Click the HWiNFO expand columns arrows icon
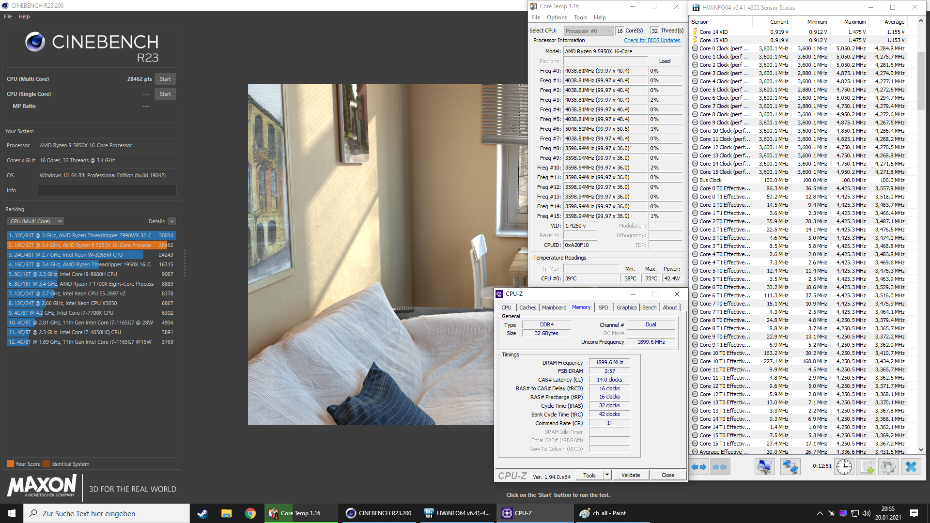The width and height of the screenshot is (930, 523). 699,467
